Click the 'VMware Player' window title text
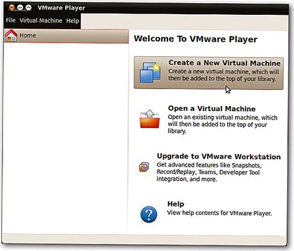 pyautogui.click(x=61, y=8)
